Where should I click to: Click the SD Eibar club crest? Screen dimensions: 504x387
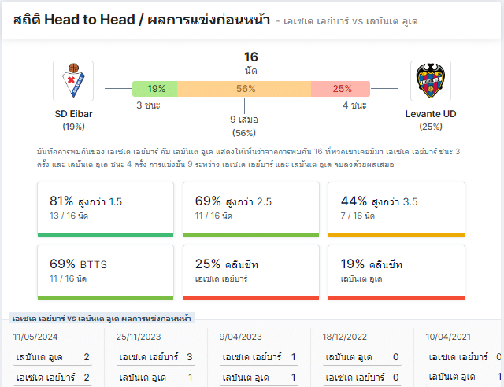click(73, 81)
